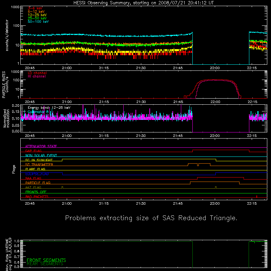Screen dimensions: 271x271
Task: Click the ATTENUATOR_STATE flag label
Action: tap(41, 146)
